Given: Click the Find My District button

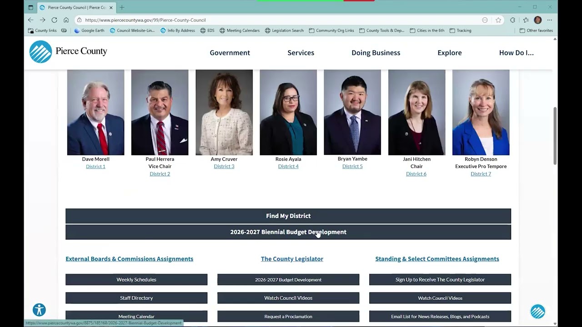Looking at the screenshot, I should 288,216.
